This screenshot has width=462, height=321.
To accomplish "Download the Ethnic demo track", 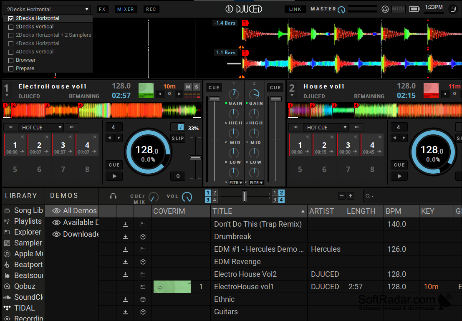I will 125,299.
